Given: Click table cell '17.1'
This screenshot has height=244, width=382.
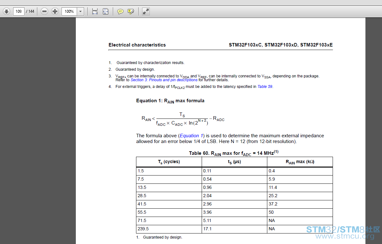Looking at the screenshot, I should pyautogui.click(x=234, y=229).
